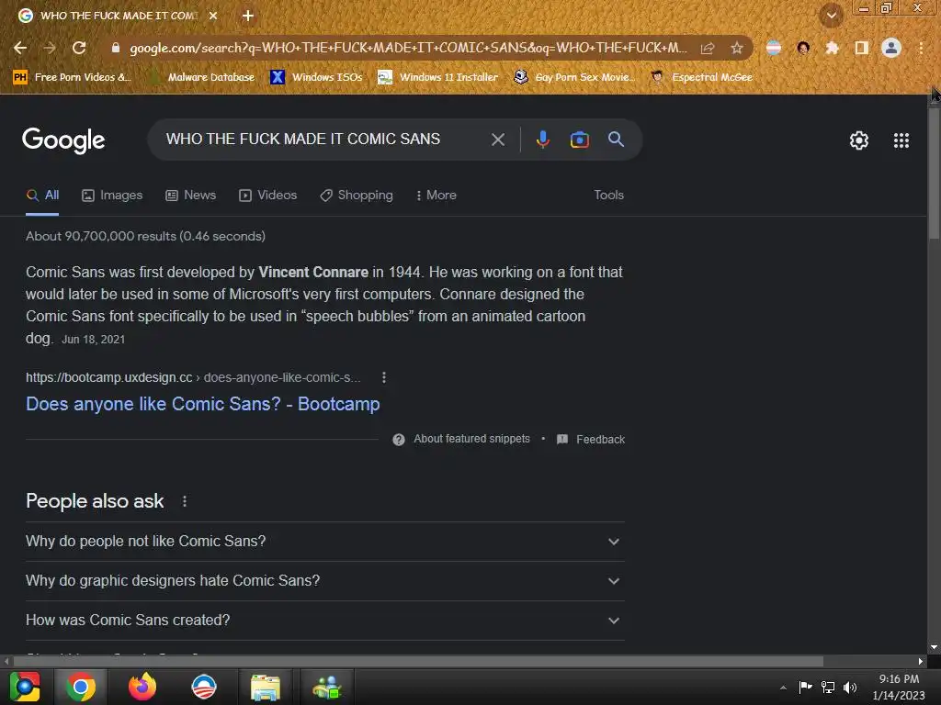Show hidden system tray icons
Screen dimensions: 941x705
783,688
